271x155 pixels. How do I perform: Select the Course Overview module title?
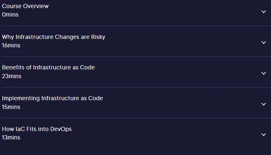click(x=25, y=6)
